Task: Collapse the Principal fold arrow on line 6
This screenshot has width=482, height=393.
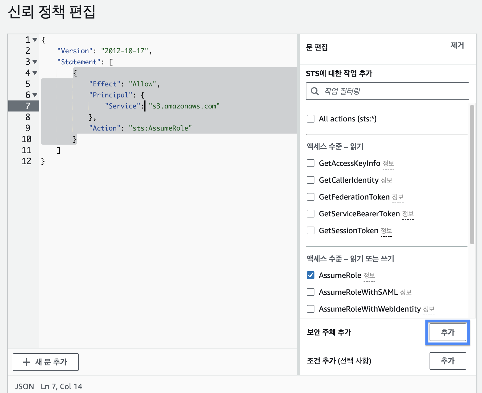Action: pos(35,95)
